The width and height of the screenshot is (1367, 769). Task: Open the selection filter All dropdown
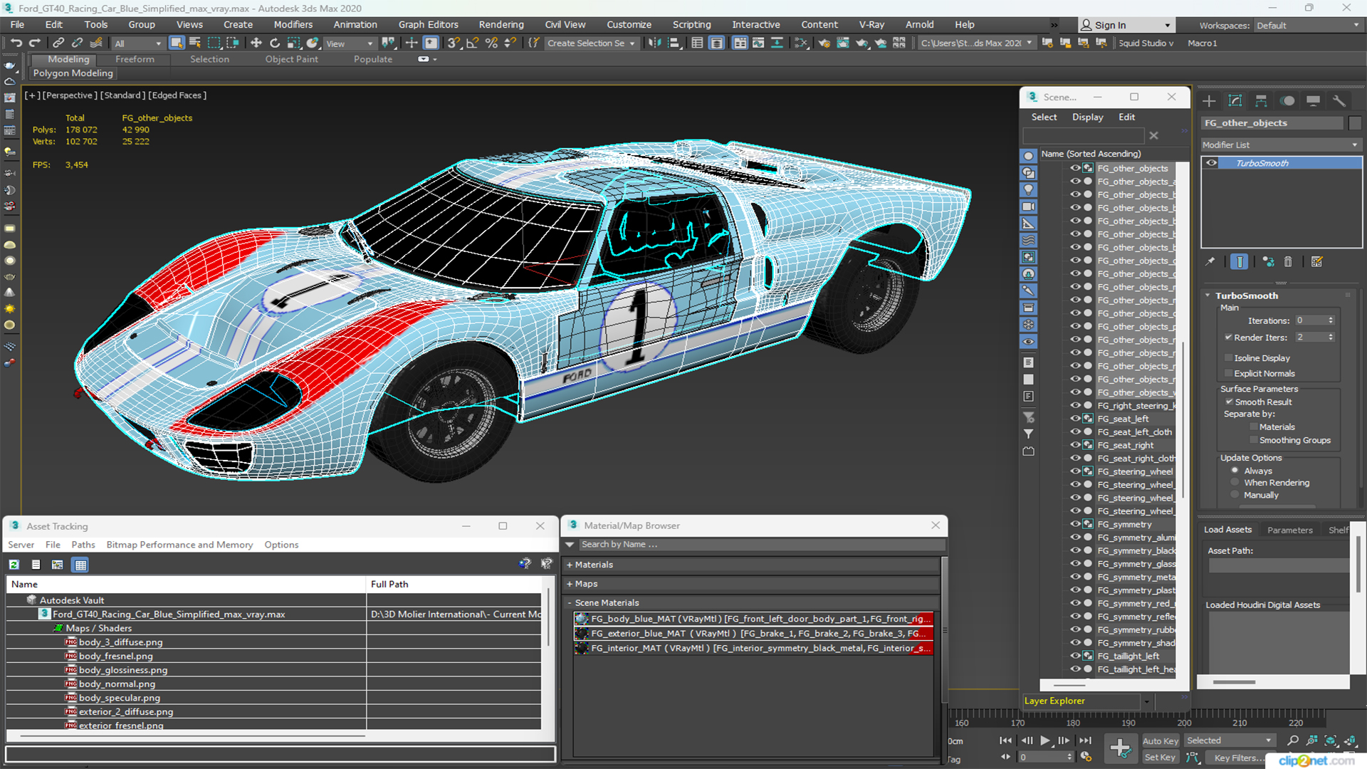138,43
